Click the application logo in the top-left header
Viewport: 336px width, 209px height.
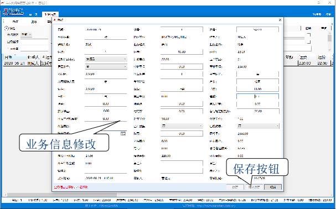[x=13, y=12]
